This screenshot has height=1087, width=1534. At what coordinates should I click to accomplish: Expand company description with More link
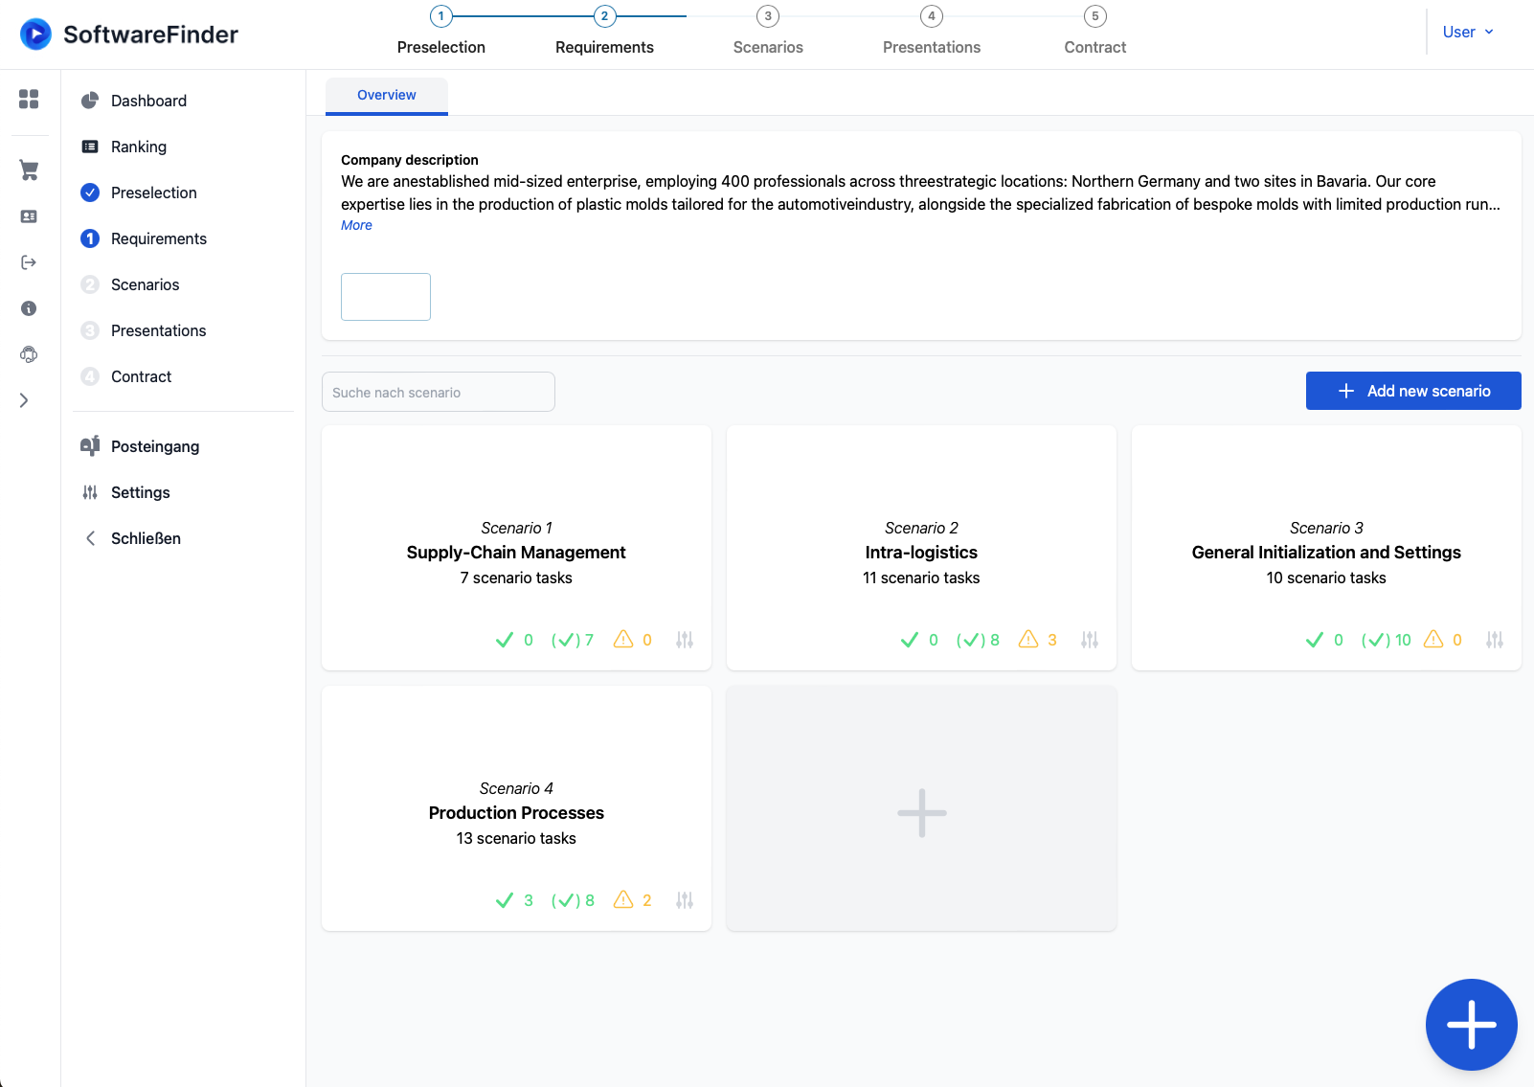[356, 225]
